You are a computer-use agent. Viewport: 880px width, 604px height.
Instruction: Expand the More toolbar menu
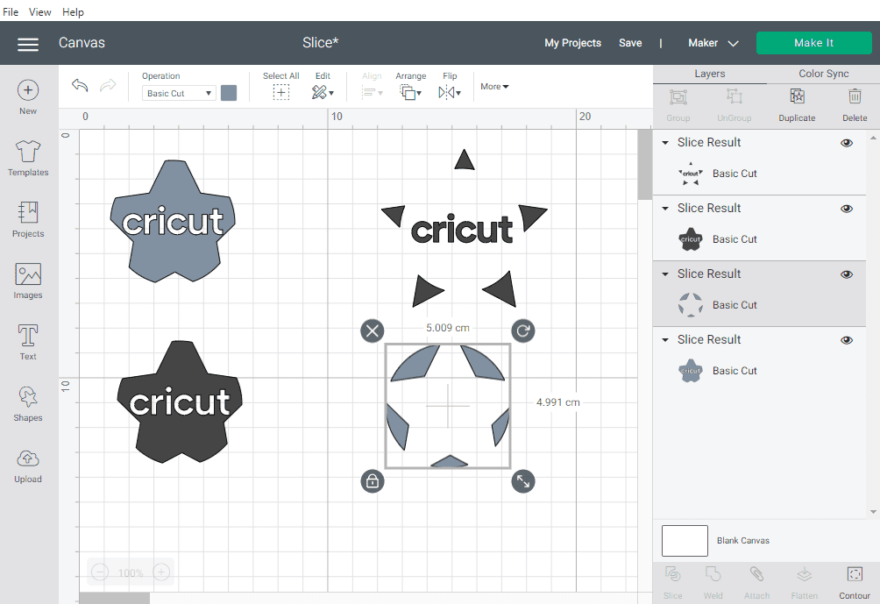(x=494, y=87)
